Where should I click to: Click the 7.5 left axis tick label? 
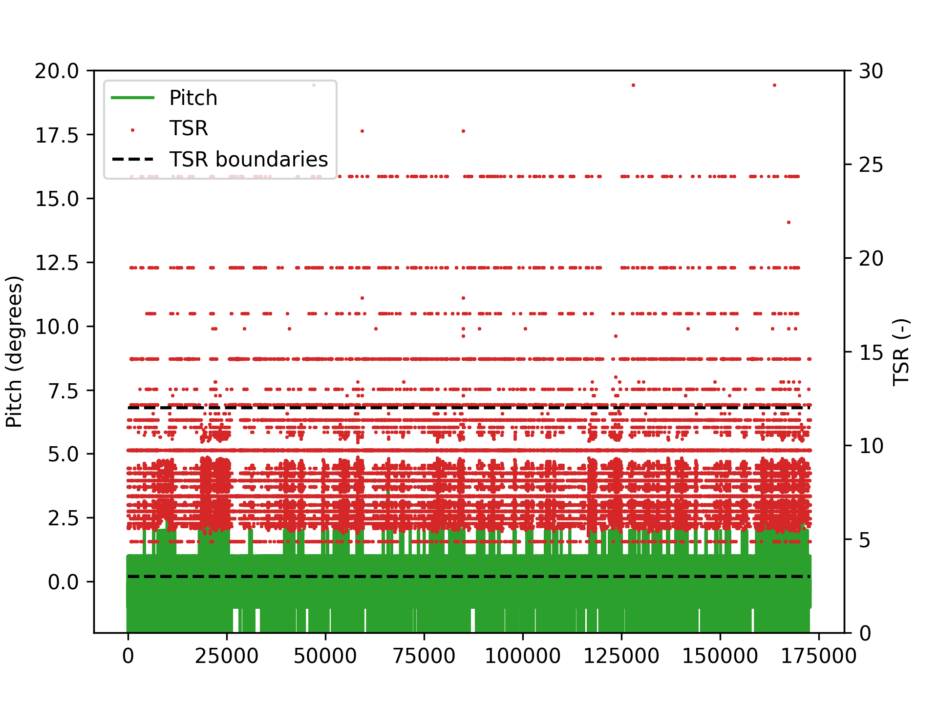coord(63,391)
